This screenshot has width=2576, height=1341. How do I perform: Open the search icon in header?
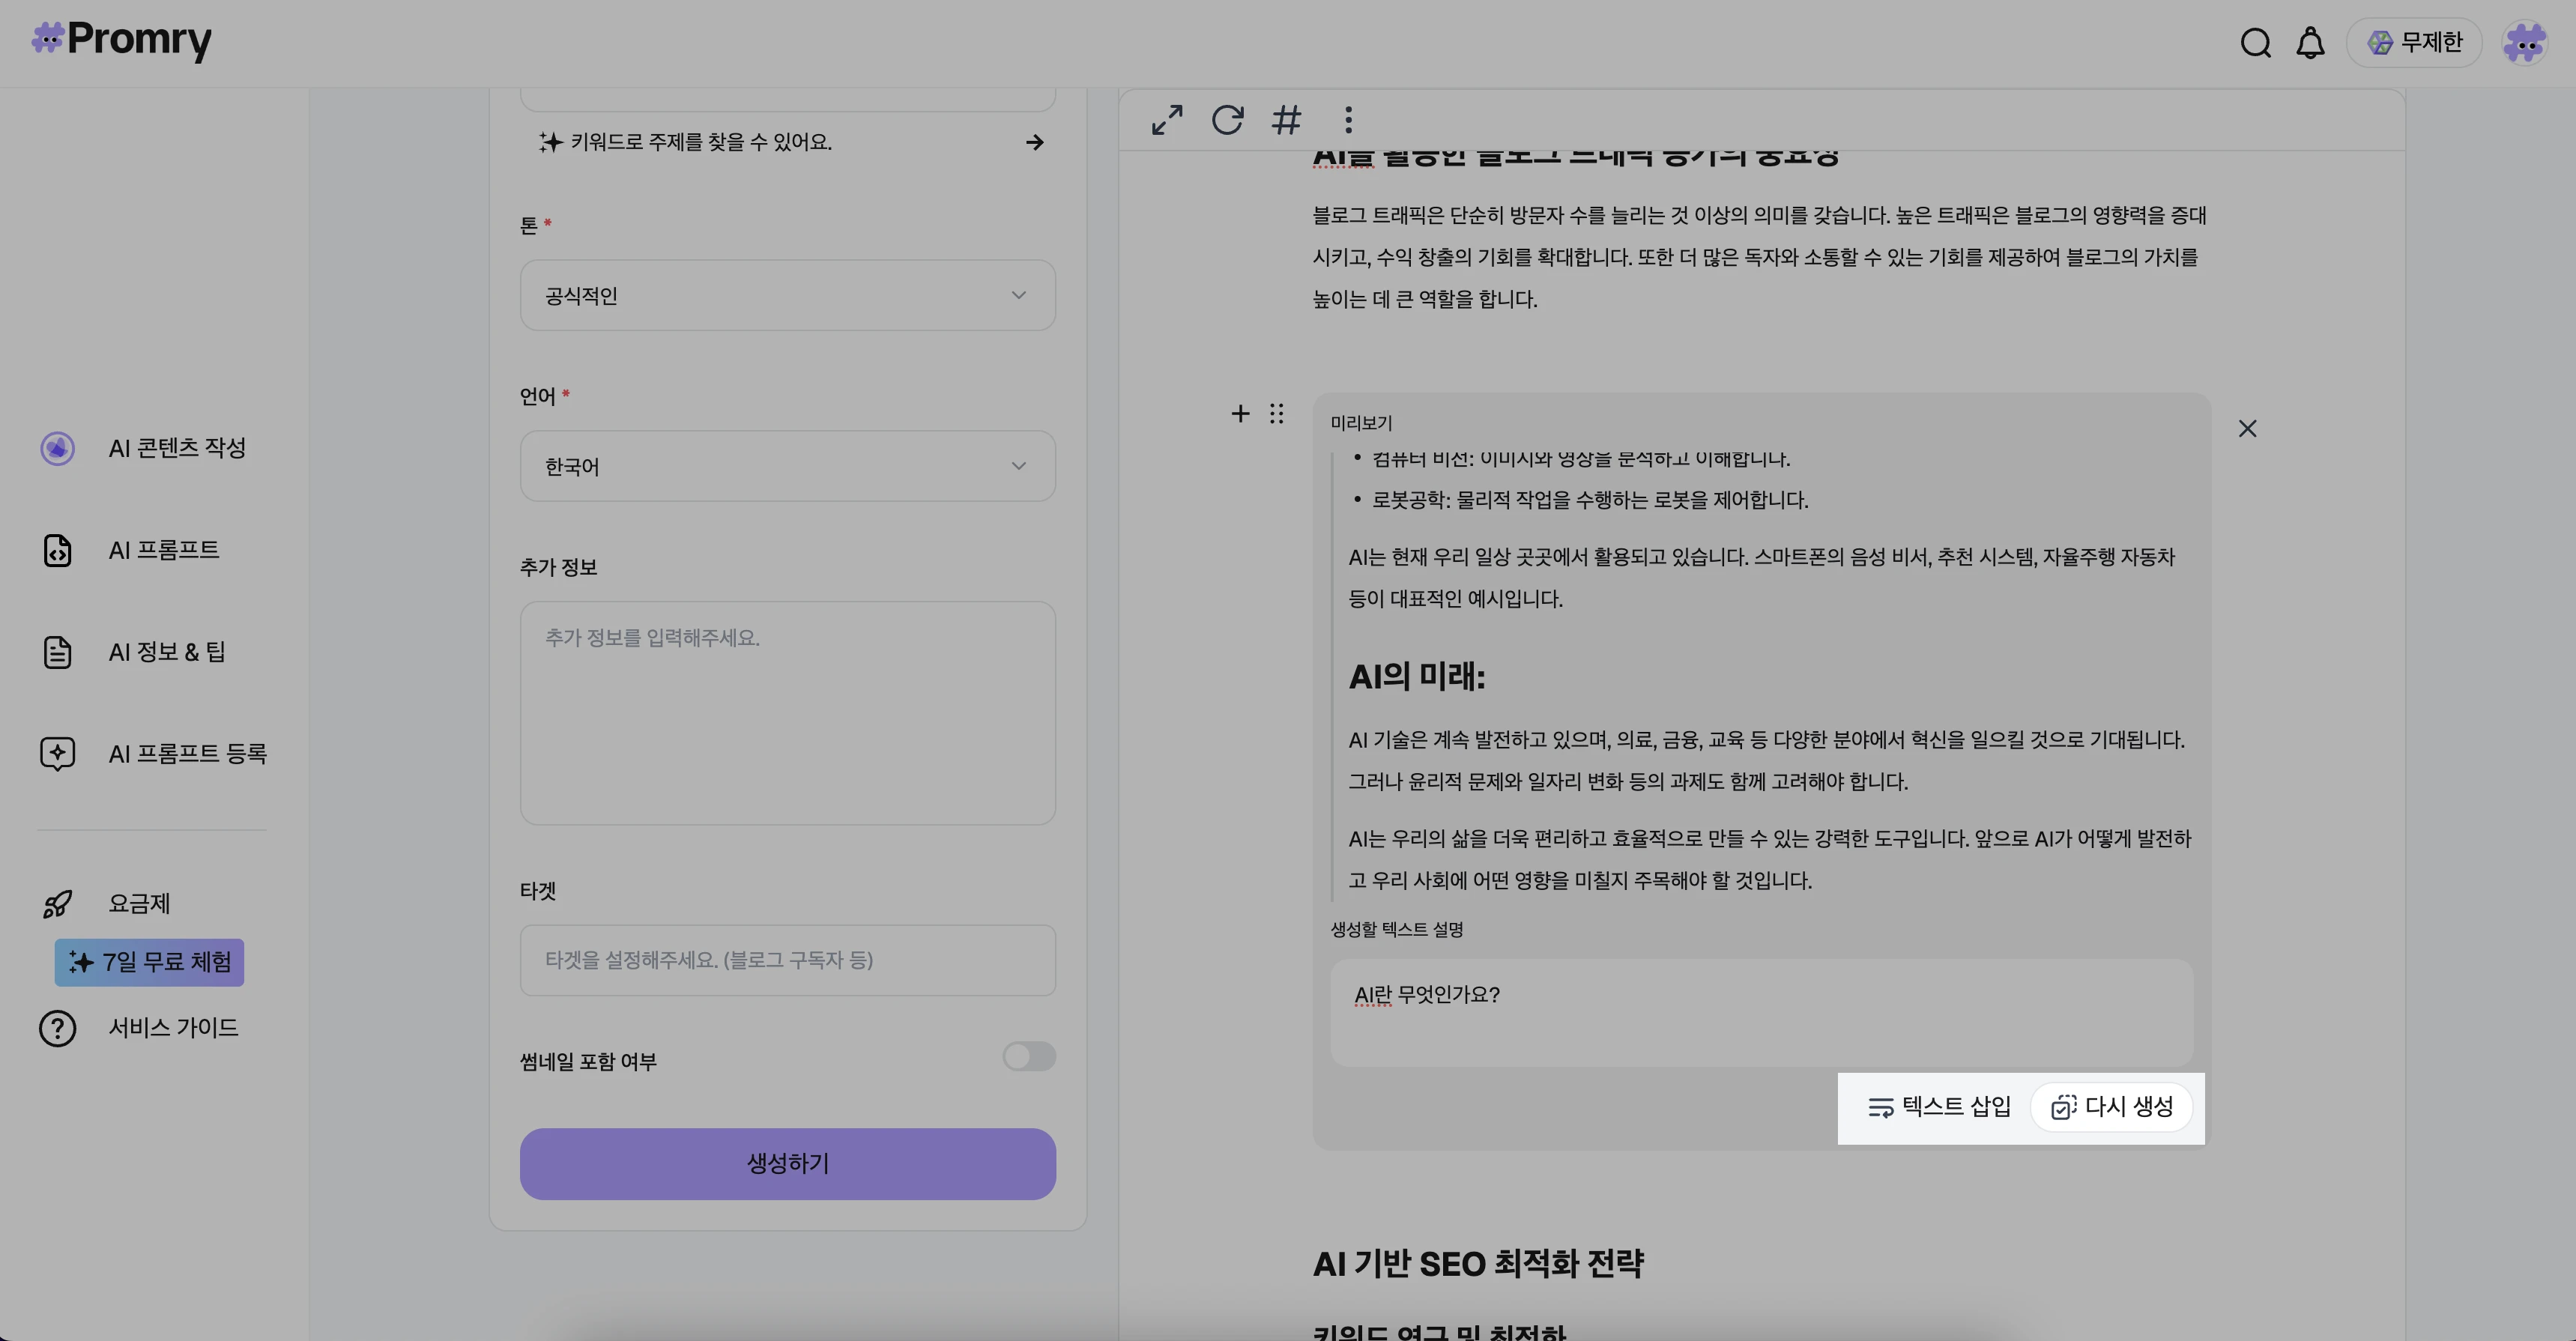2255,43
